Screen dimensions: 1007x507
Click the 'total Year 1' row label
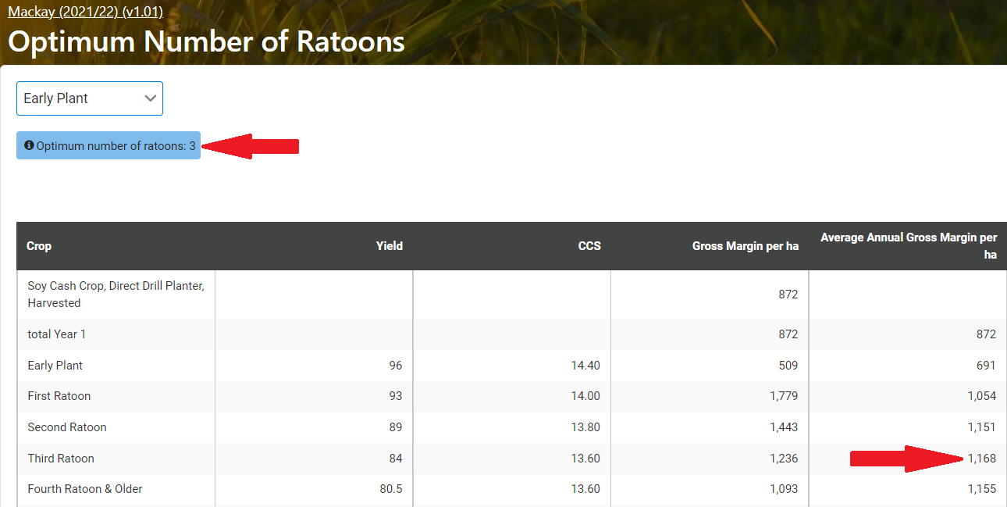57,334
